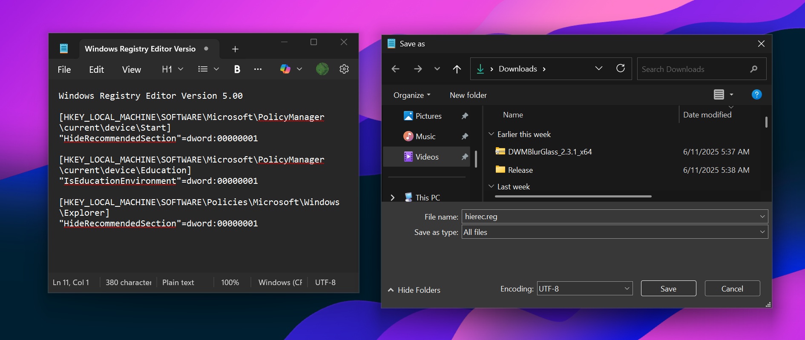Open Copilot in Notepad toolbar
805x340 pixels.
(285, 69)
